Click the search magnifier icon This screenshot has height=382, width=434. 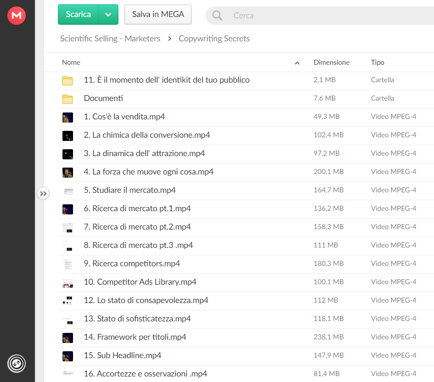pyautogui.click(x=217, y=16)
